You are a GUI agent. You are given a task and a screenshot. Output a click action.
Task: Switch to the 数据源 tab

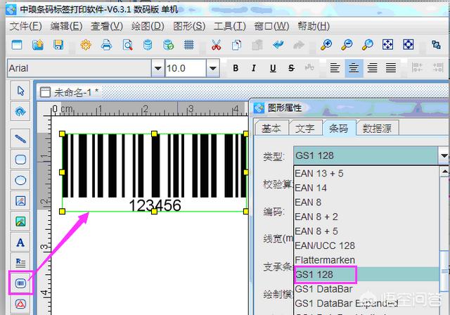(x=377, y=128)
